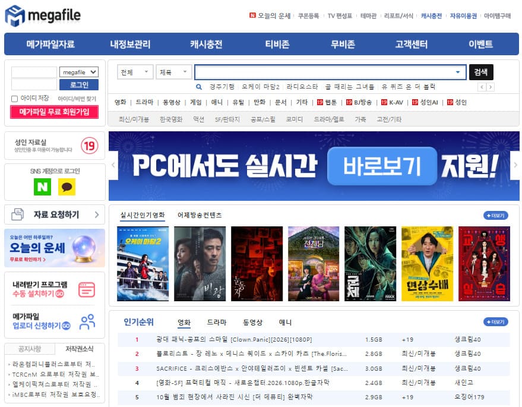The height and width of the screenshot is (407, 522).
Task: Click the magnifier icon beside trending searches
Action: coord(199,87)
